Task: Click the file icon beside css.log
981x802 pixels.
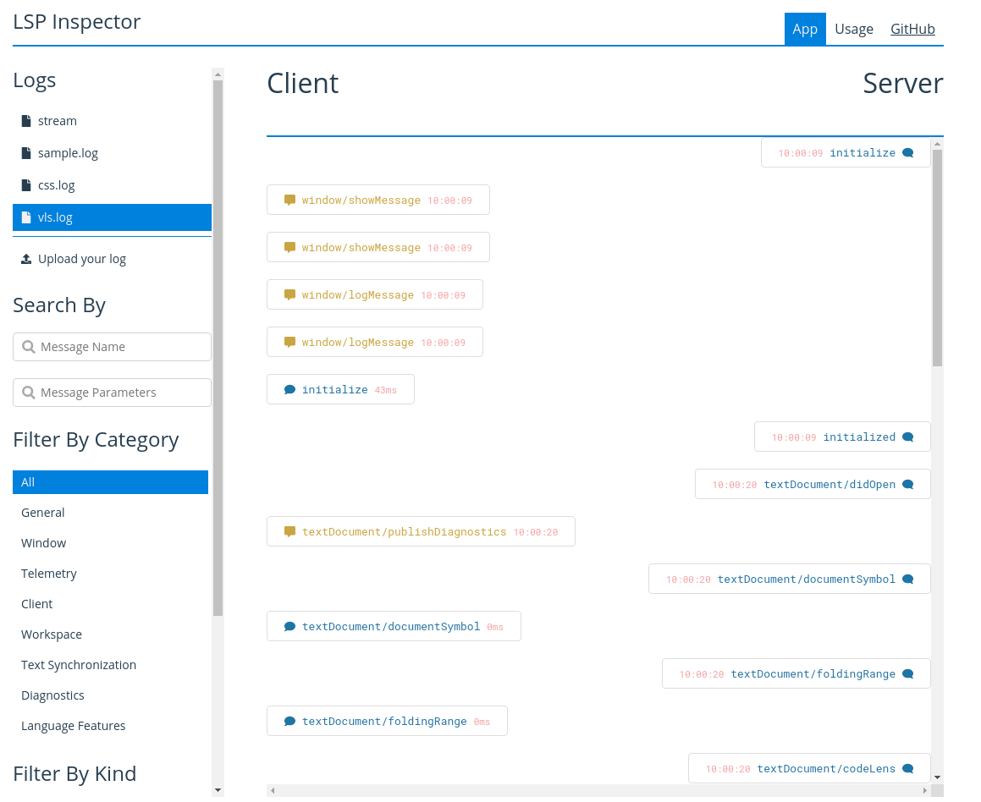Action: coord(26,185)
